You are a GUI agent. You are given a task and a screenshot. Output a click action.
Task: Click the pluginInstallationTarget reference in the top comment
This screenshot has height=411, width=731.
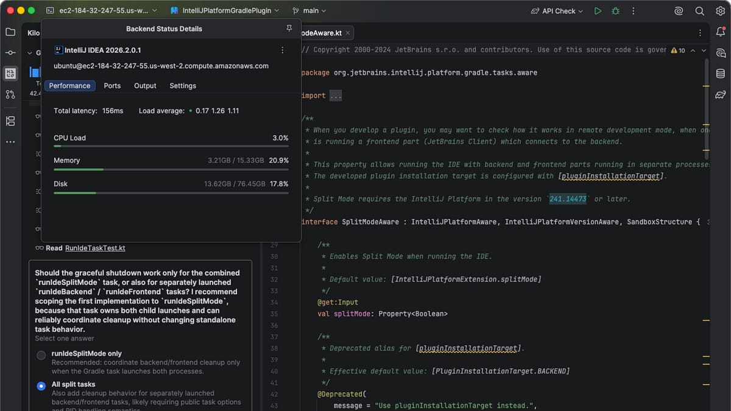click(x=610, y=176)
